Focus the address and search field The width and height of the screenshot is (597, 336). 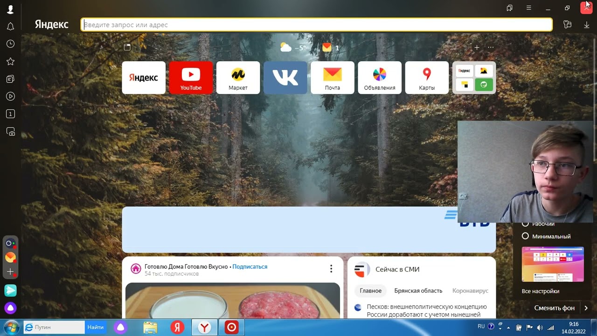tap(317, 25)
